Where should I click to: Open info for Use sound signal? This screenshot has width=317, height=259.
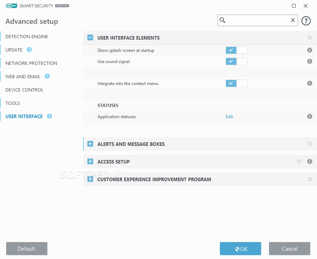coord(309,61)
